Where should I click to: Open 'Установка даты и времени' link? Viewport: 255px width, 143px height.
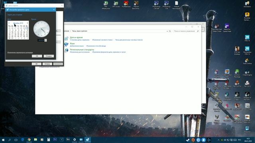(80, 40)
